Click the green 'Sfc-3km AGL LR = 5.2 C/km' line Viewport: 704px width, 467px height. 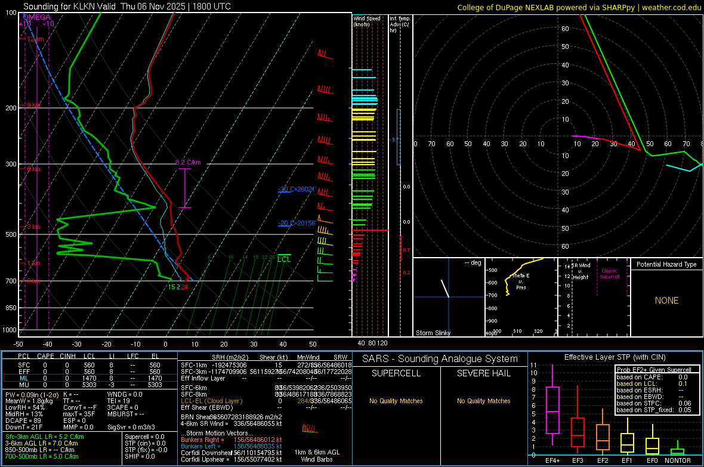coord(45,437)
